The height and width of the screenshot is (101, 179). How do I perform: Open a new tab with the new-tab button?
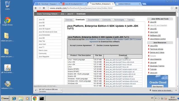144,4
